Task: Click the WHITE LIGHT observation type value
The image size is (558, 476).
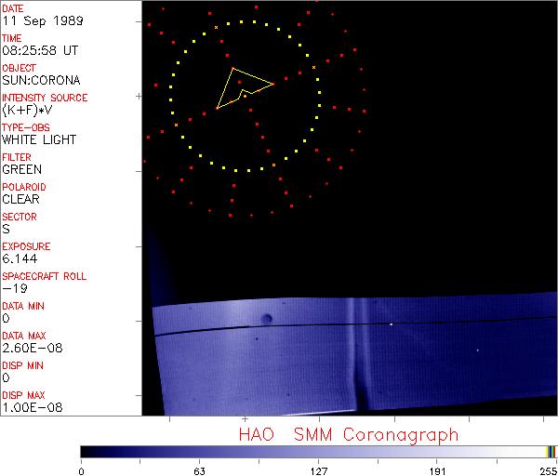Action: [39, 139]
